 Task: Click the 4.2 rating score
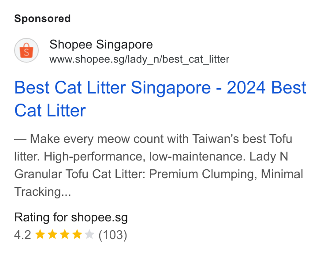click(x=22, y=235)
